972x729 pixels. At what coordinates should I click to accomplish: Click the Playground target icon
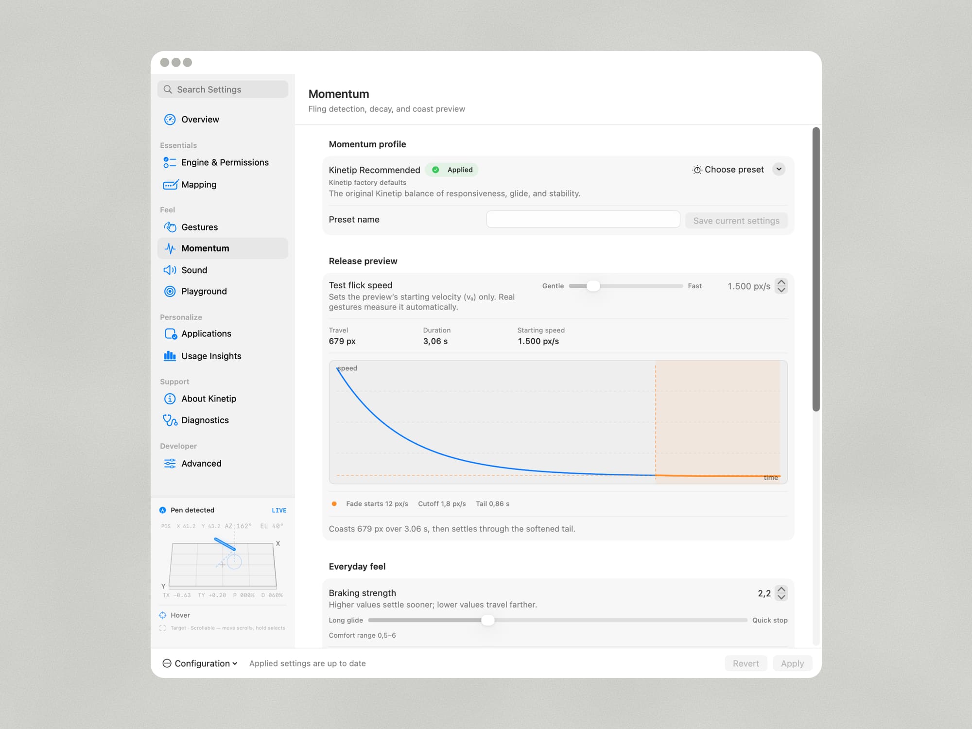click(x=170, y=292)
